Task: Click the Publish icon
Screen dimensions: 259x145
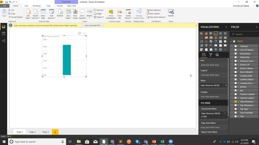Action: click(x=171, y=13)
